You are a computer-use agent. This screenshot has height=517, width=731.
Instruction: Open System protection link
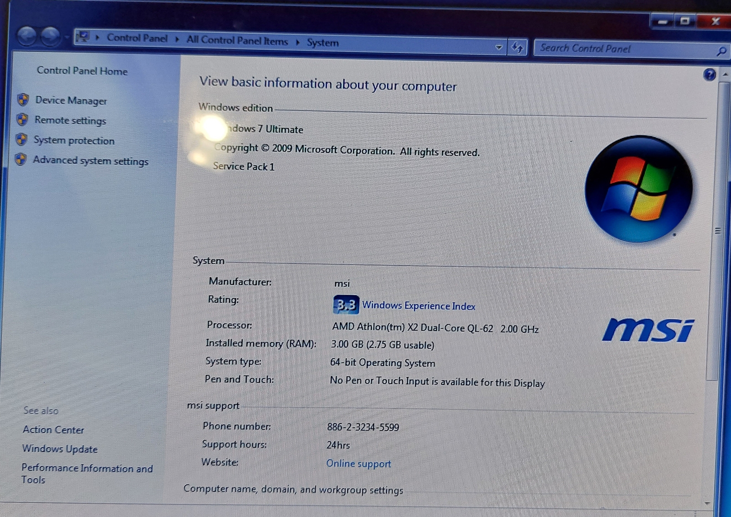(74, 141)
